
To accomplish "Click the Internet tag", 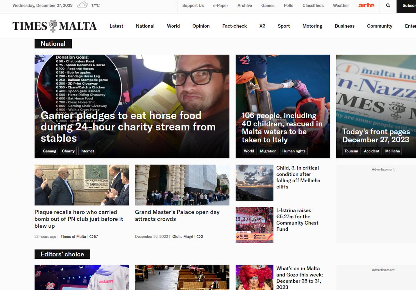I will tap(87, 151).
